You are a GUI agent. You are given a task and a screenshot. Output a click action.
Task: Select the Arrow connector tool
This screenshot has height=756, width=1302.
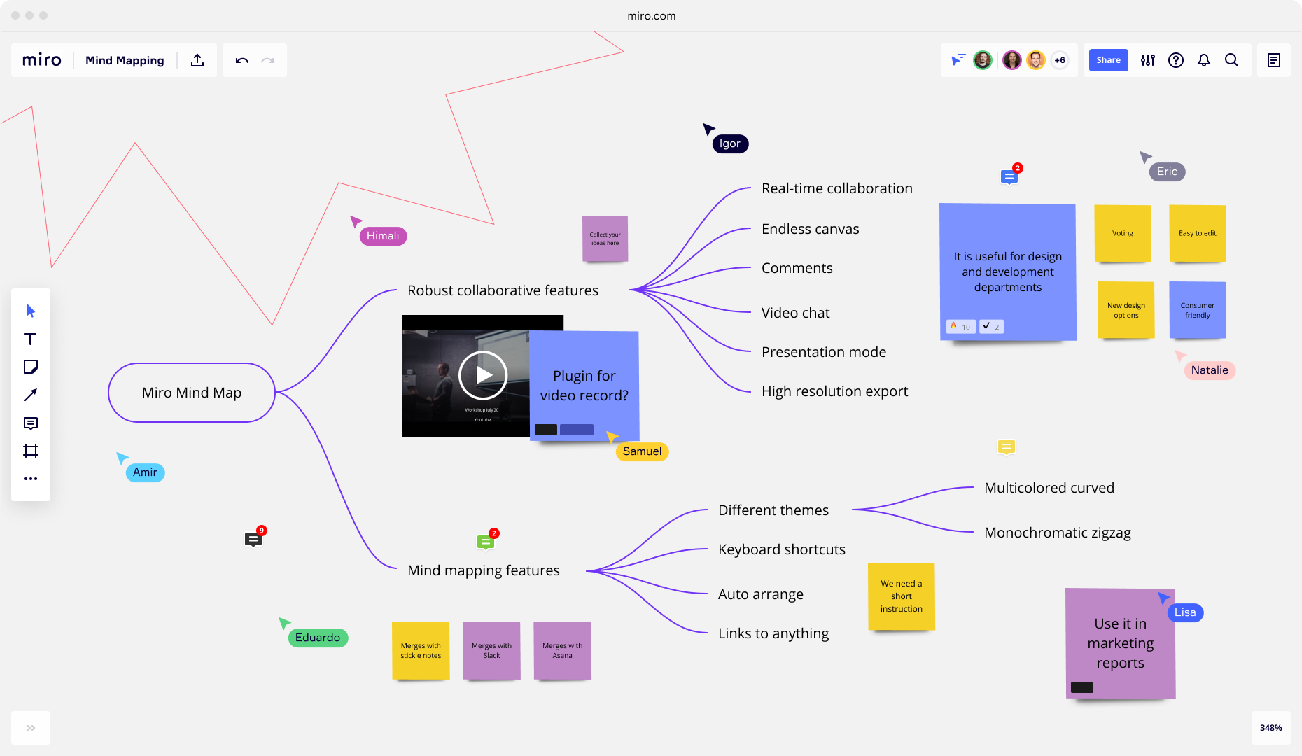pos(31,395)
